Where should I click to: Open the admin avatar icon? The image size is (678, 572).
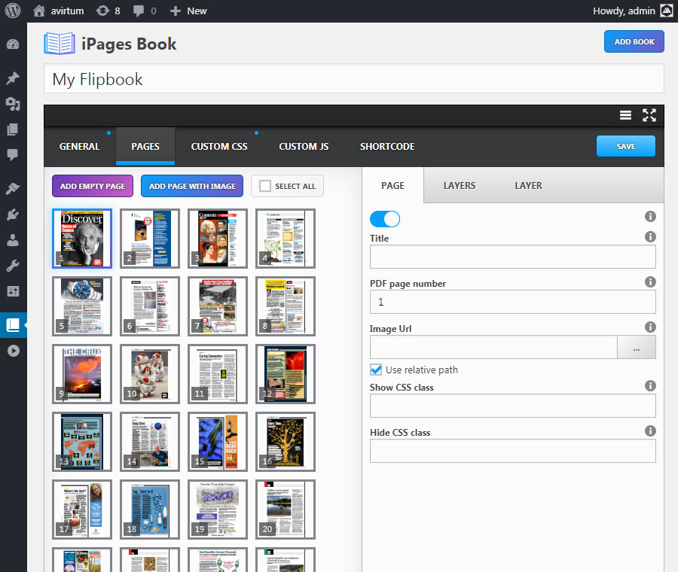tap(667, 11)
